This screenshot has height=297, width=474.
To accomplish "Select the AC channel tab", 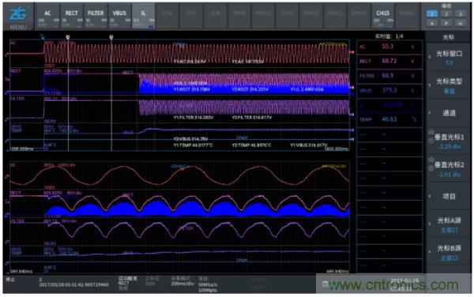I will [47, 17].
